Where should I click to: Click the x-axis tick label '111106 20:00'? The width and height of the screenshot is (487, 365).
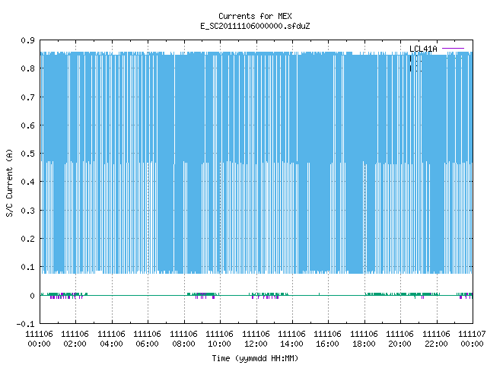click(399, 339)
